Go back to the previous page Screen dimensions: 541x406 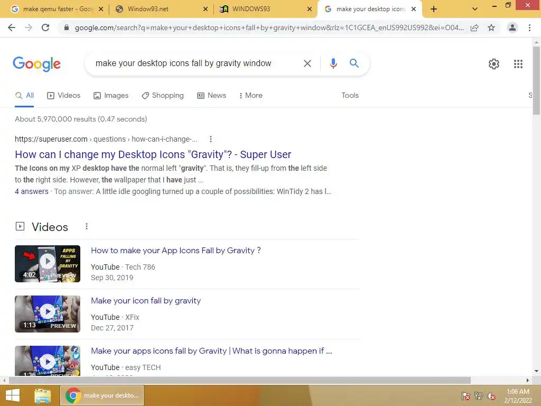pos(12,27)
